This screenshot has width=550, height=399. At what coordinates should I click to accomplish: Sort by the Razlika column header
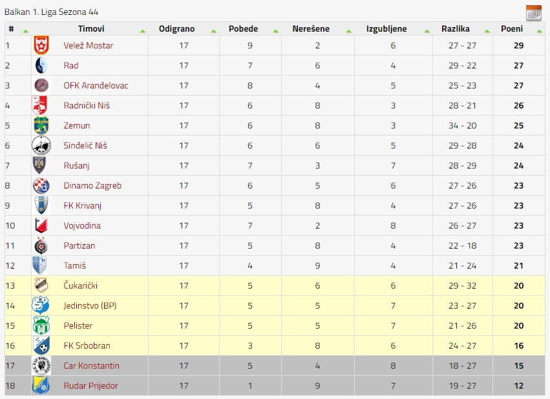pos(455,28)
